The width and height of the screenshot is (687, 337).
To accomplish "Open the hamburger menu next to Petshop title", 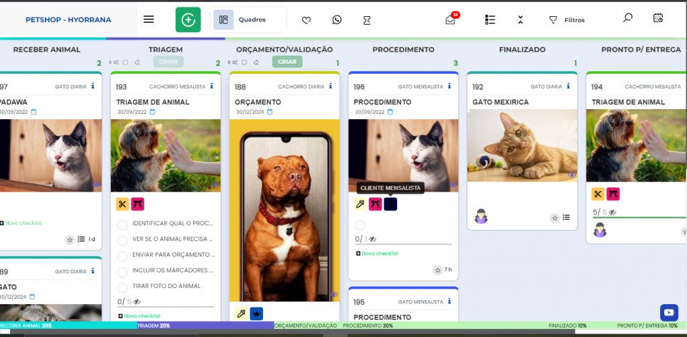I will click(x=149, y=19).
